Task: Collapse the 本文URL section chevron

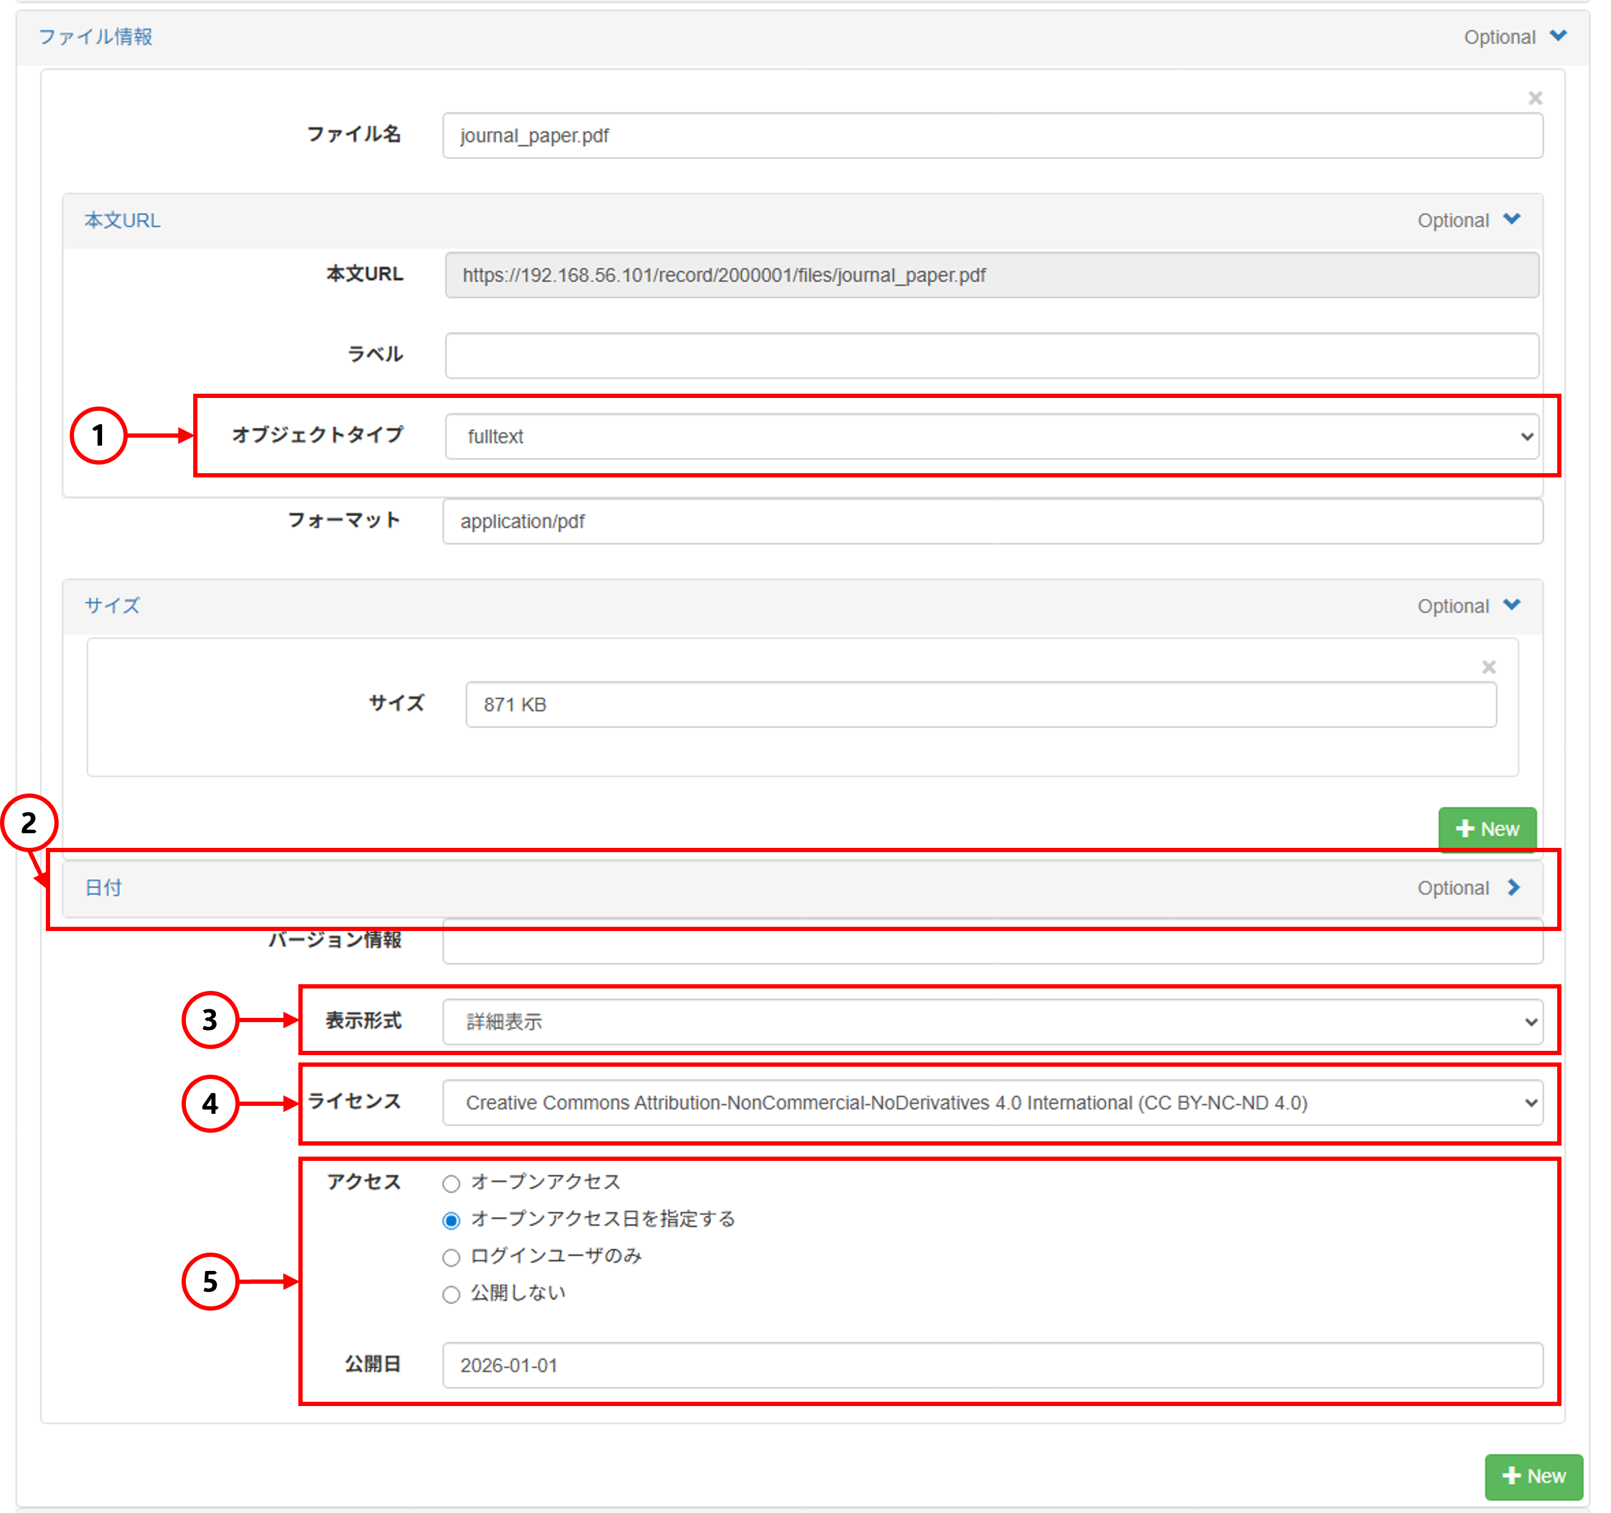Action: click(1511, 219)
